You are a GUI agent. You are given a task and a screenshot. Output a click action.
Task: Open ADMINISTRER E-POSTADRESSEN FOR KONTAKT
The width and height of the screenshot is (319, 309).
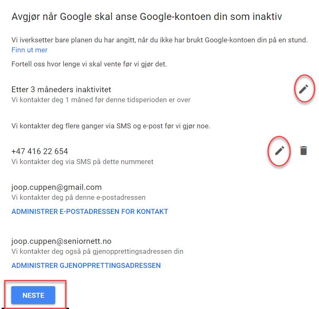(90, 211)
